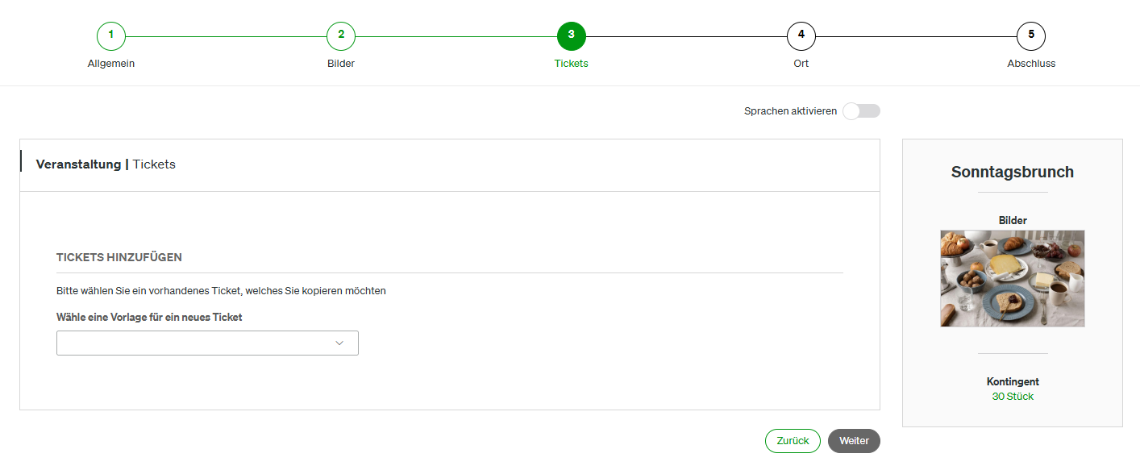Open step 4 circle for Ort

[801, 36]
